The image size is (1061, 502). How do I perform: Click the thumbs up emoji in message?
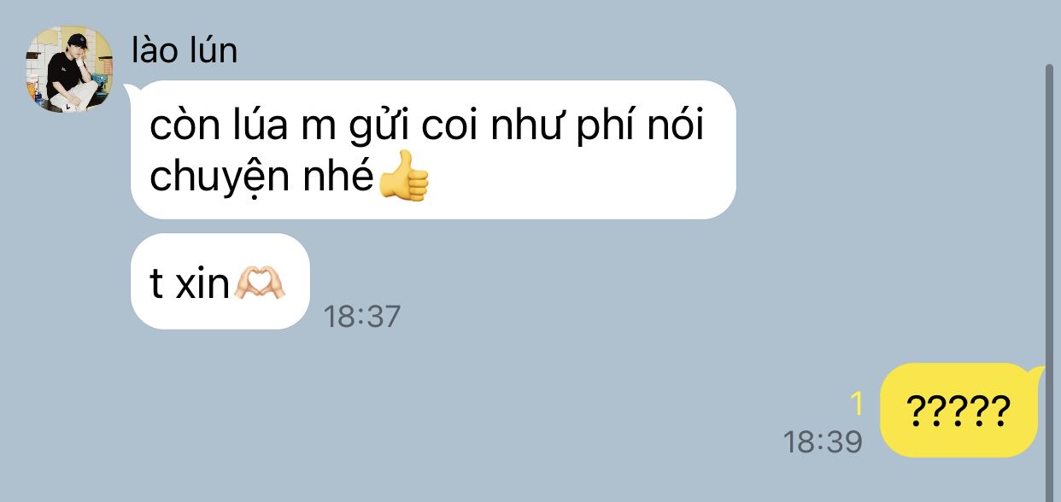[404, 177]
